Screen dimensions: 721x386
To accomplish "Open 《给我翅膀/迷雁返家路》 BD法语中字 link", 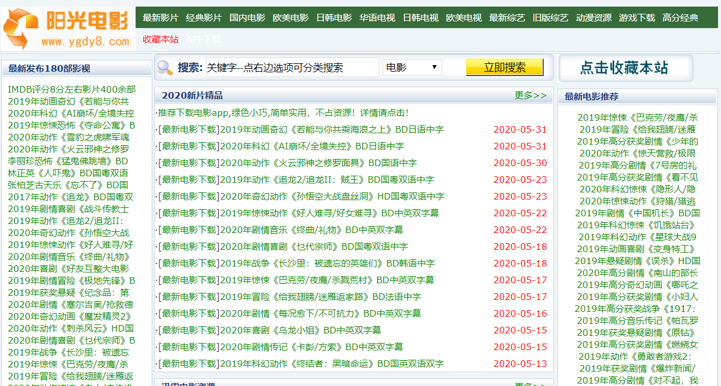I will [320, 296].
